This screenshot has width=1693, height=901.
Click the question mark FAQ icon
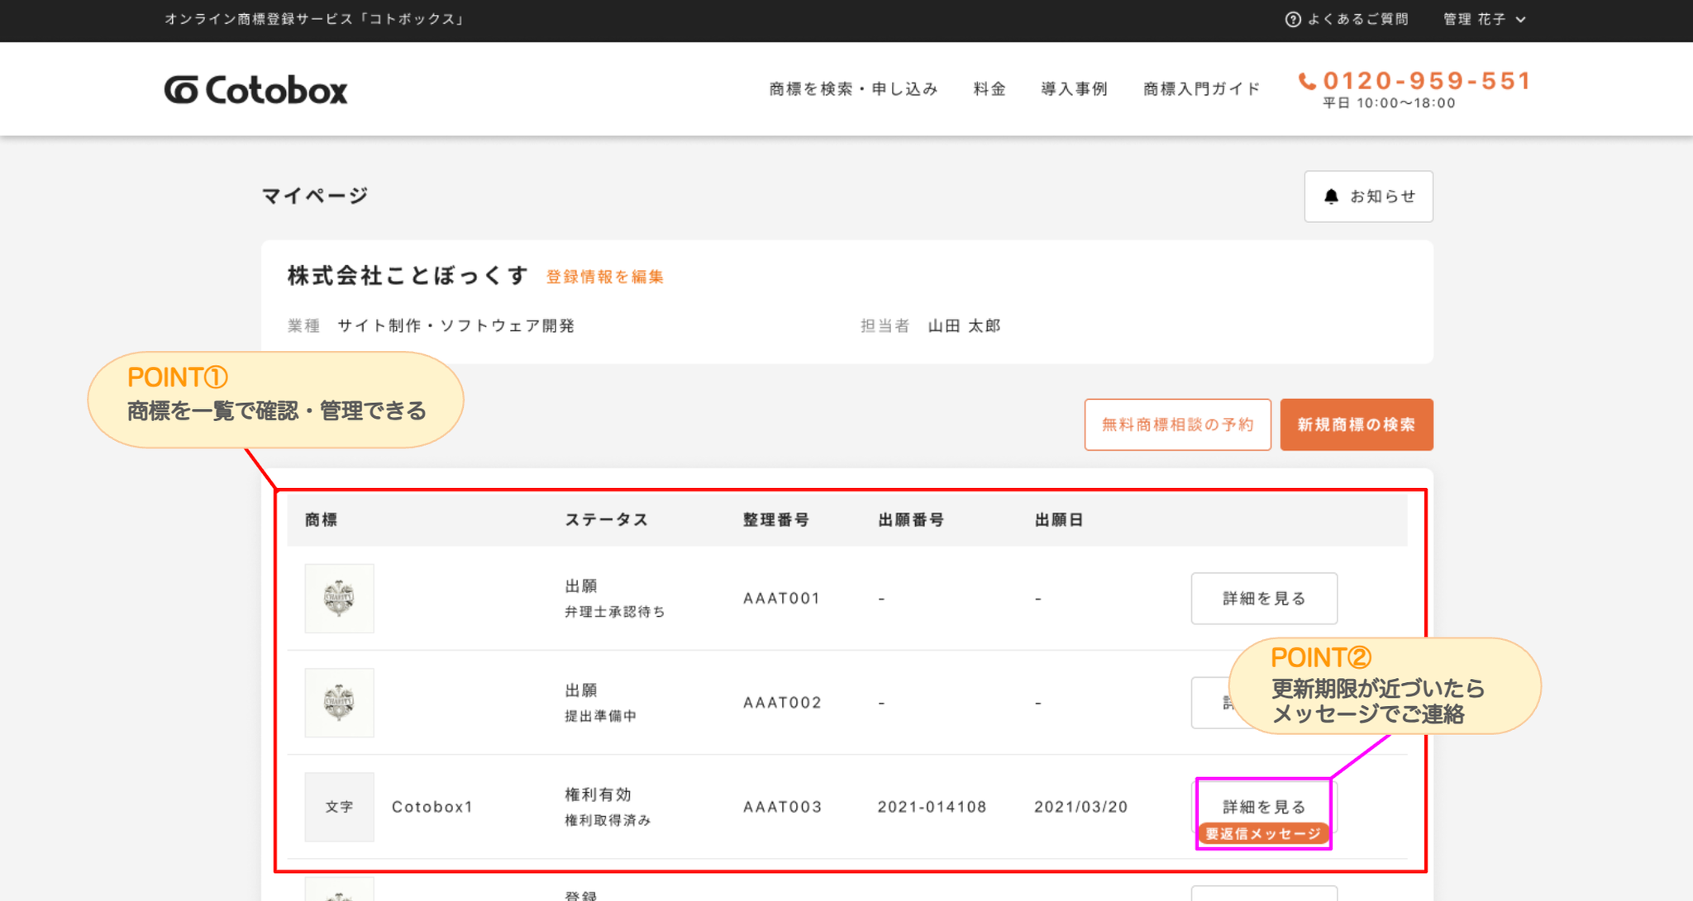(x=1293, y=19)
